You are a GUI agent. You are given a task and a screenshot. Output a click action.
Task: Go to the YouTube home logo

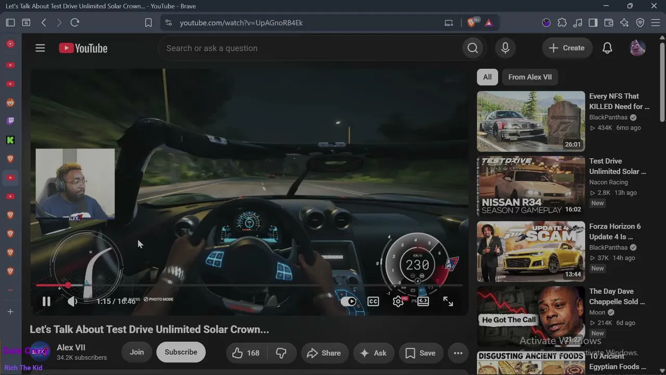83,48
